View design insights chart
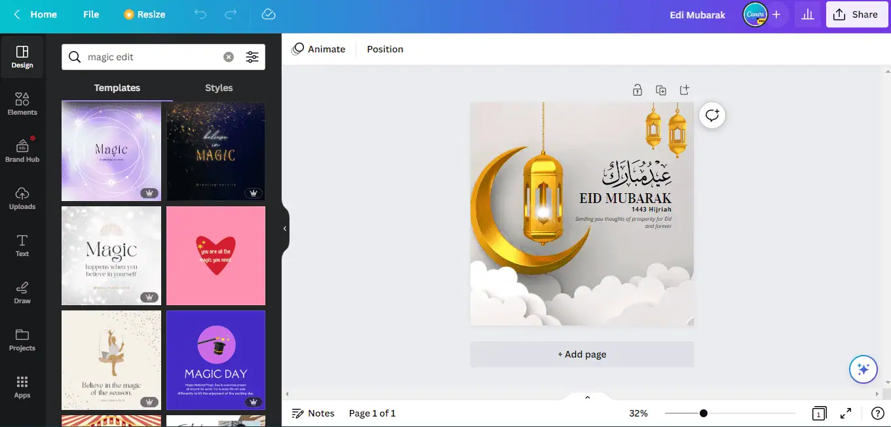The height and width of the screenshot is (427, 891). [x=807, y=14]
